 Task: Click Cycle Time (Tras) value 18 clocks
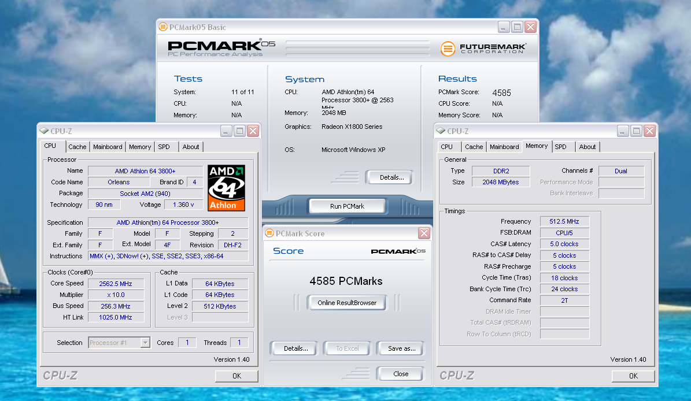pos(564,278)
